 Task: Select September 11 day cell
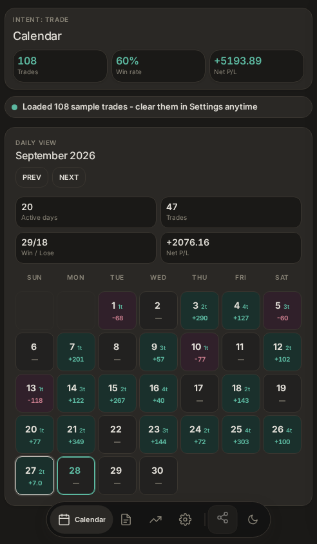[241, 352]
